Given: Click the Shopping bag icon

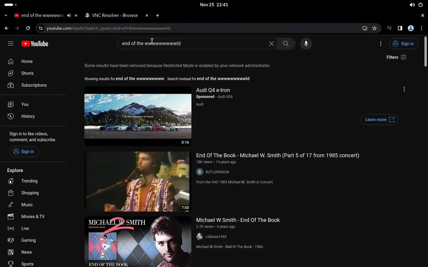Looking at the screenshot, I should point(11,193).
